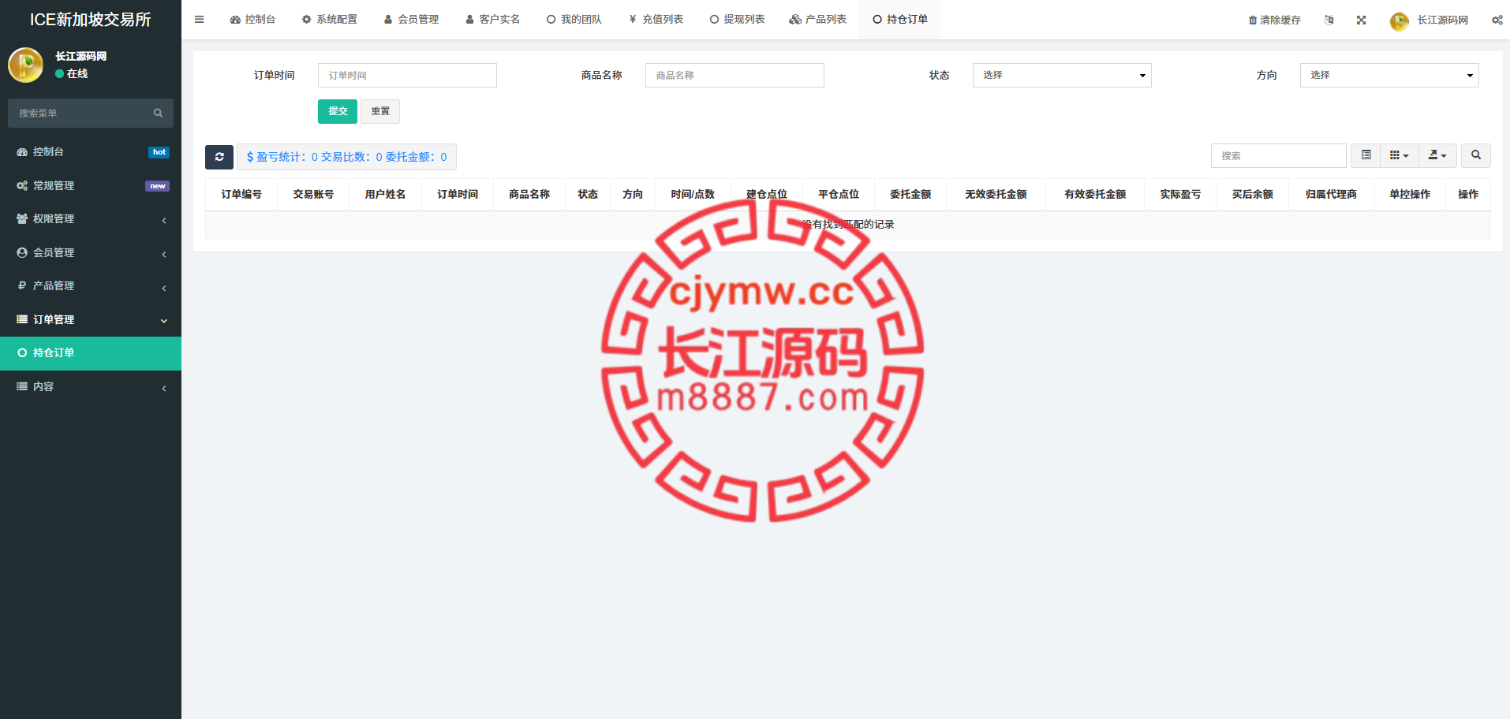
Task: Click the language switch icon in top bar
Action: point(1329,20)
